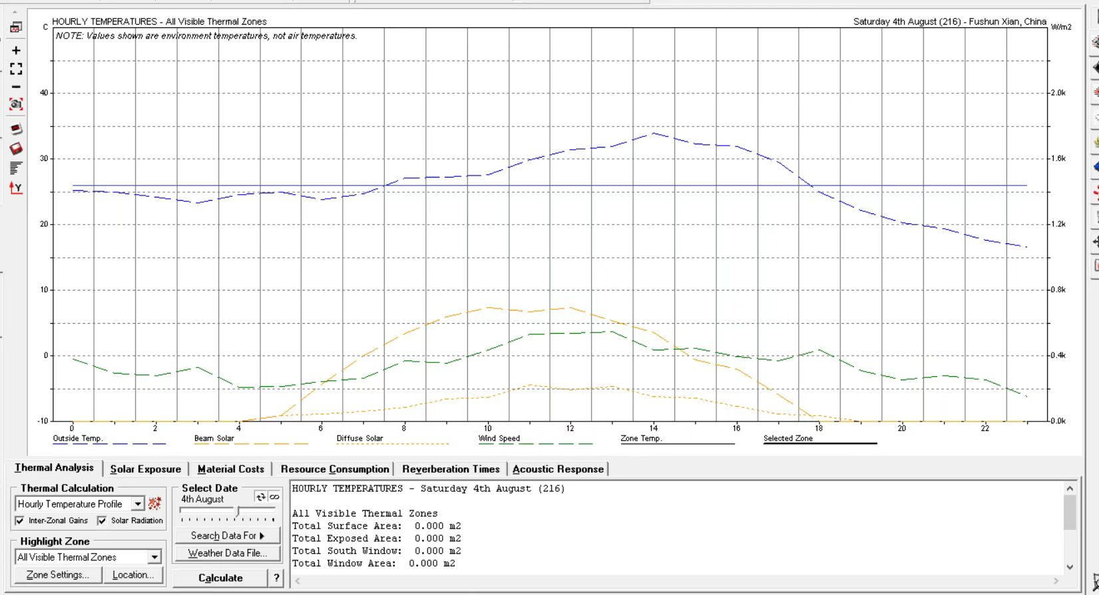Click the Wind Speed legend entry
Viewport: 1099px width, 595px height.
pos(499,439)
